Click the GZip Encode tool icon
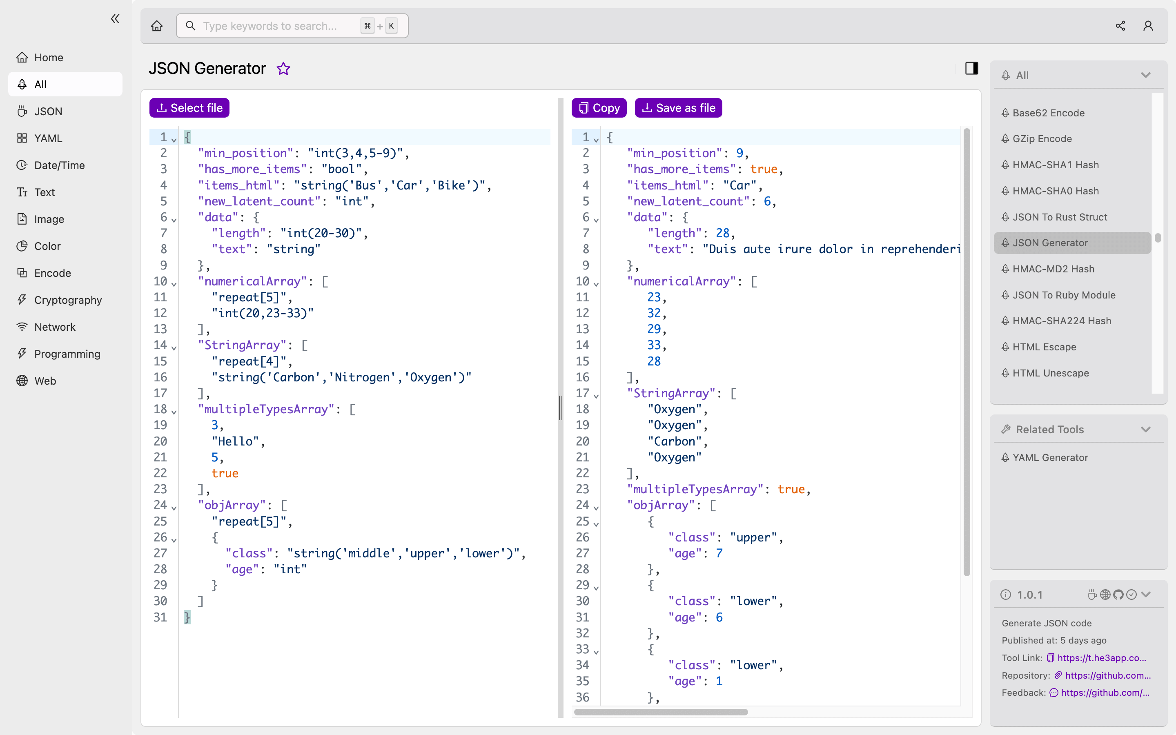Viewport: 1176px width, 735px height. (x=1005, y=138)
